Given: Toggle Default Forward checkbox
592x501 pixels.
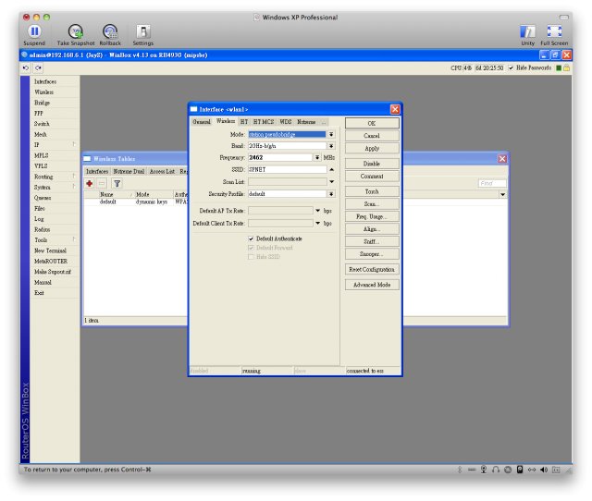Looking at the screenshot, I should pyautogui.click(x=251, y=248).
